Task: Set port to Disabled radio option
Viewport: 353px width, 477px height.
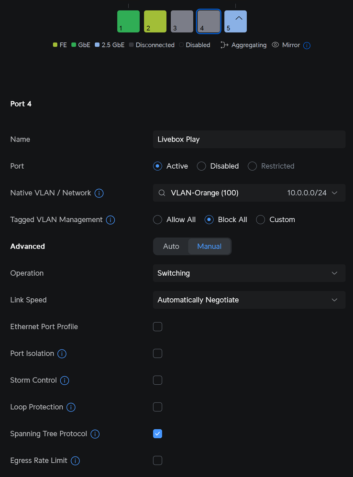Action: [x=201, y=166]
